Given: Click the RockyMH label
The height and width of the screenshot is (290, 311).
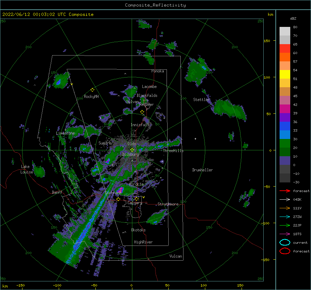Looking at the screenshot, I should (91, 97).
